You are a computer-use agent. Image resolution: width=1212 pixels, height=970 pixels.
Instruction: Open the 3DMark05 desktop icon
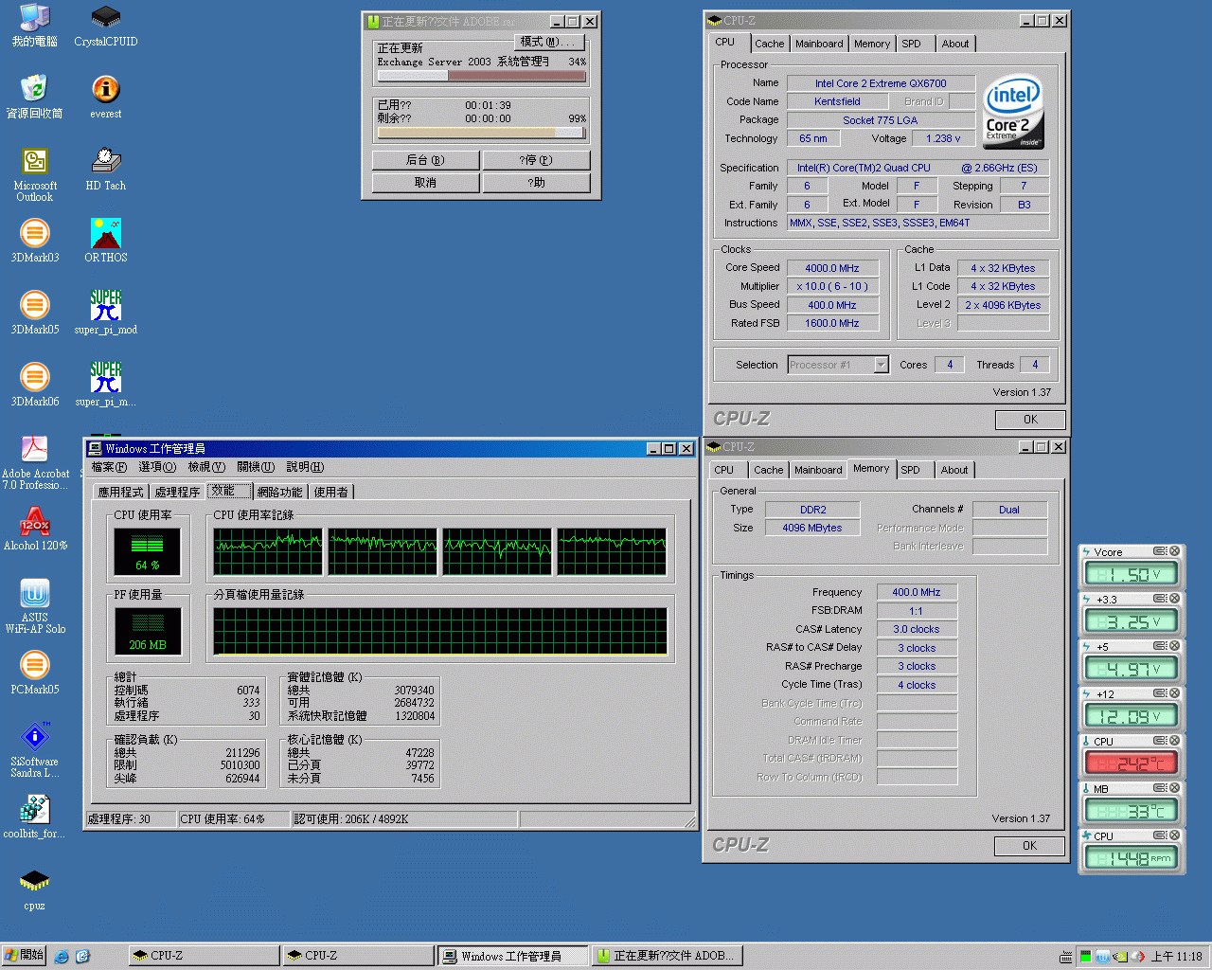click(x=35, y=313)
